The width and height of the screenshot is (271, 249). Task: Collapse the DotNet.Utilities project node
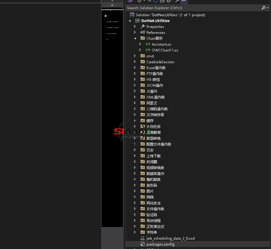point(130,21)
